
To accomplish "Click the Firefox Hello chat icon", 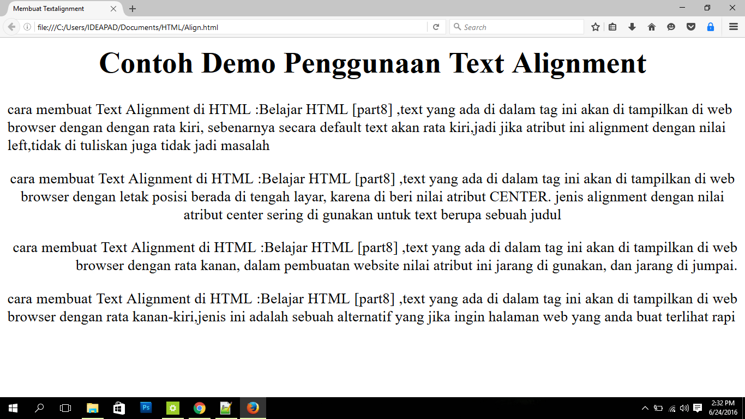I will tap(670, 26).
